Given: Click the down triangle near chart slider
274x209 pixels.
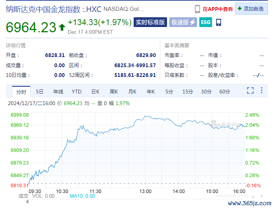Looking at the screenshot, I should [262, 196].
